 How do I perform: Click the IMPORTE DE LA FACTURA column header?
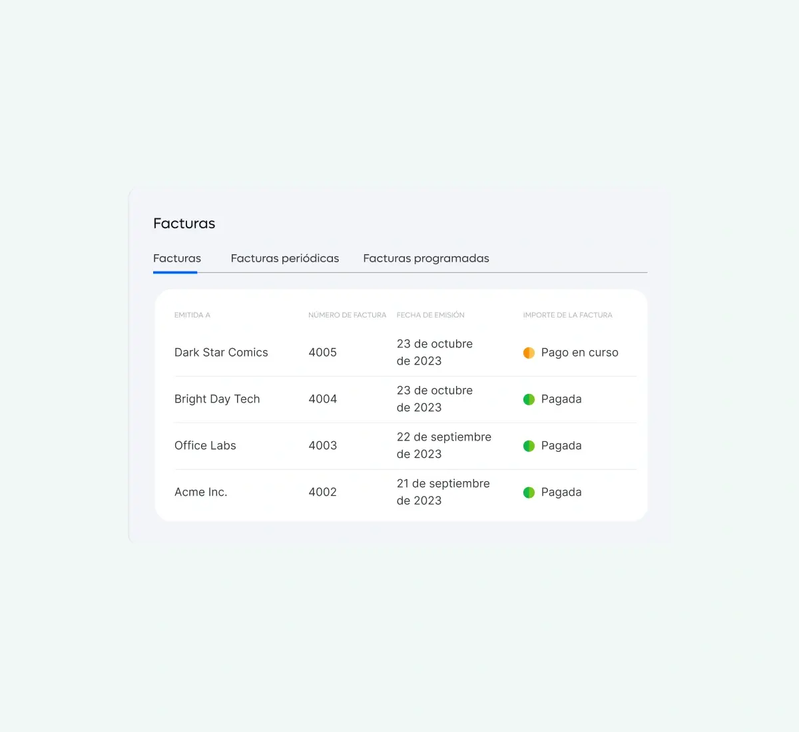click(x=568, y=315)
